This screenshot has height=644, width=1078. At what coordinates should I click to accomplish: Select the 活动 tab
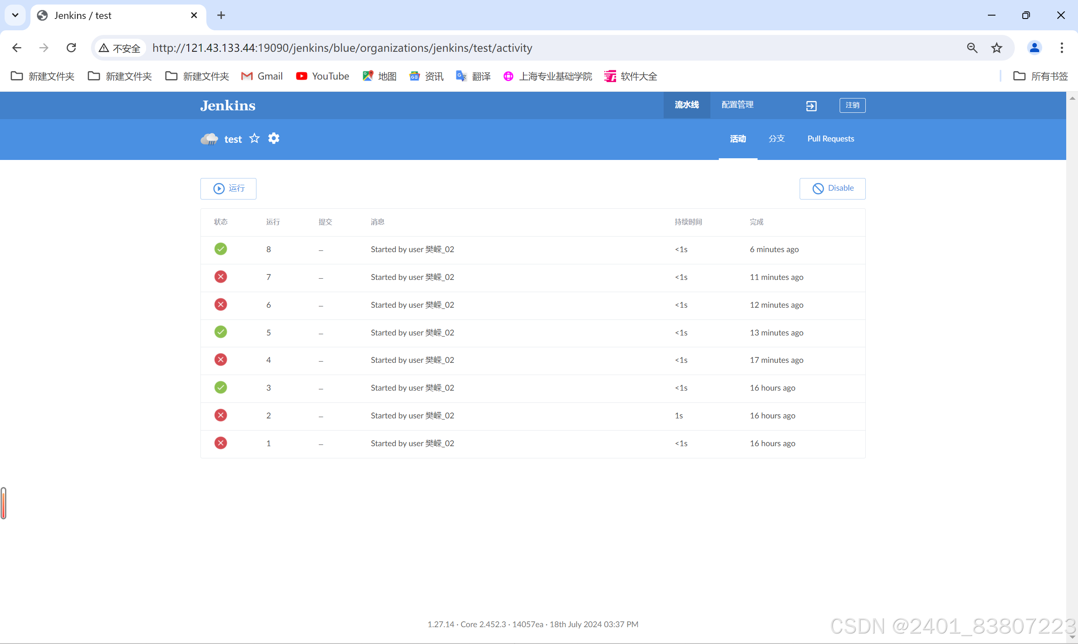point(738,138)
